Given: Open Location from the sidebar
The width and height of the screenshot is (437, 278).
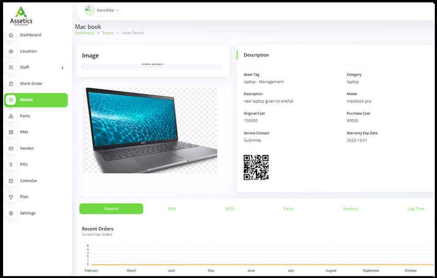Looking at the screenshot, I should click(x=28, y=51).
